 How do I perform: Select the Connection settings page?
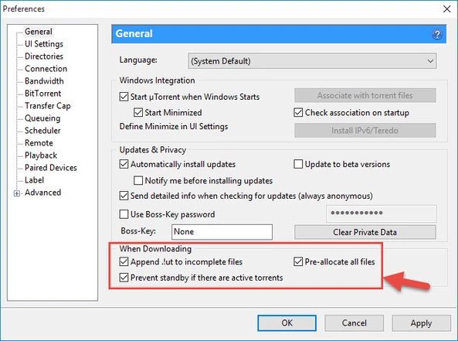[x=46, y=69]
